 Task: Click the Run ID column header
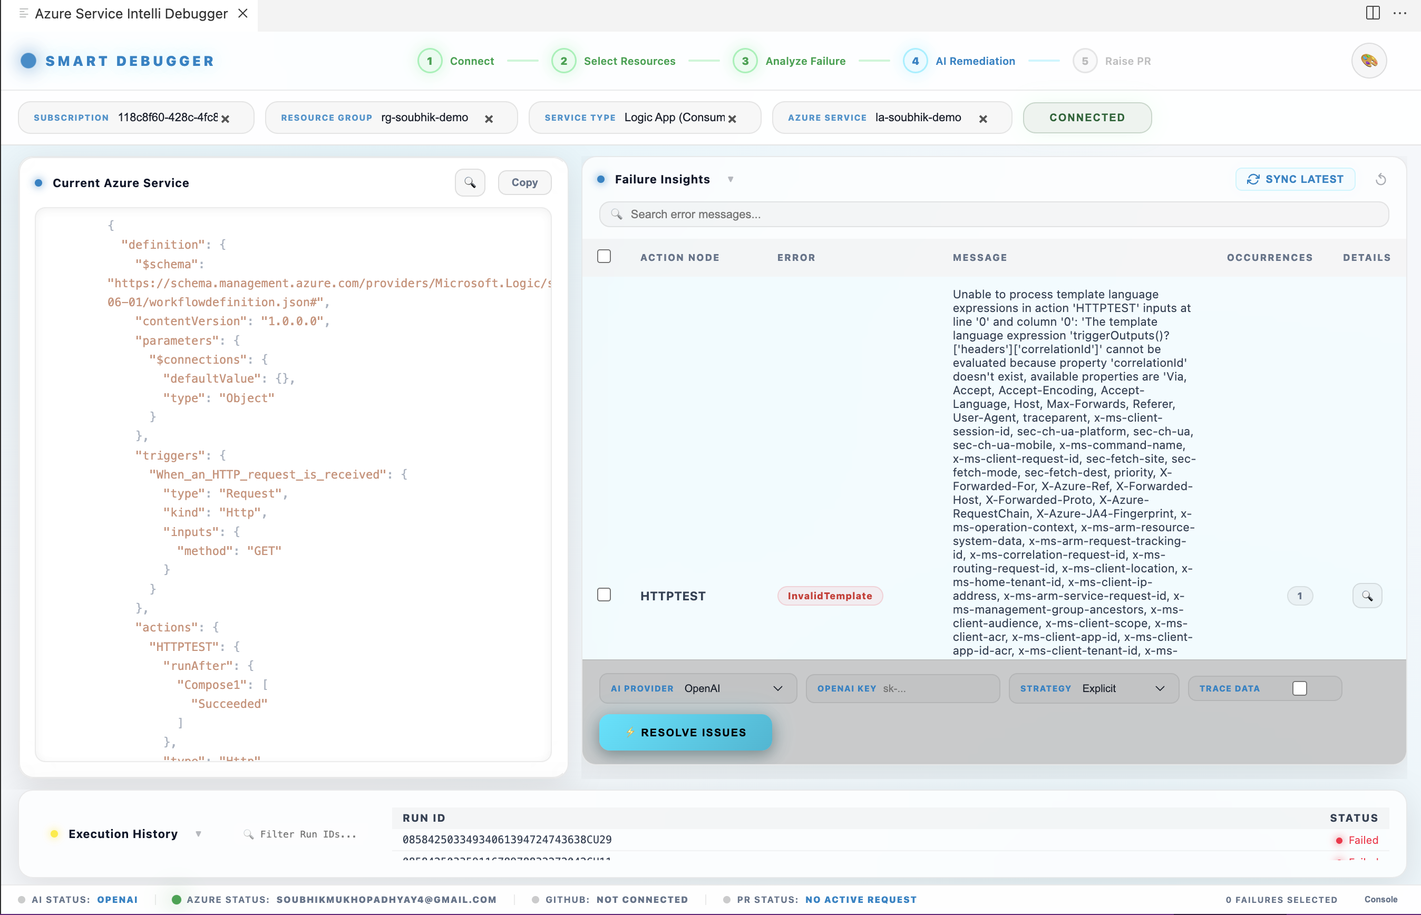[x=424, y=817]
